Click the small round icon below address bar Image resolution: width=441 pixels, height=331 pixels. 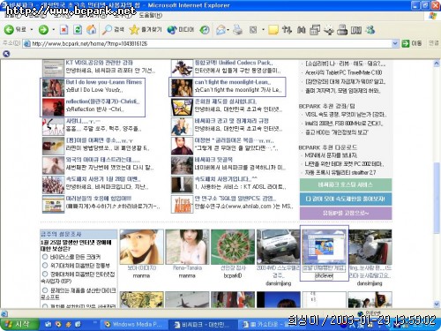coord(6,54)
